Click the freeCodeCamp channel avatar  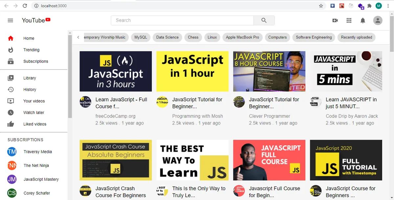point(85,102)
